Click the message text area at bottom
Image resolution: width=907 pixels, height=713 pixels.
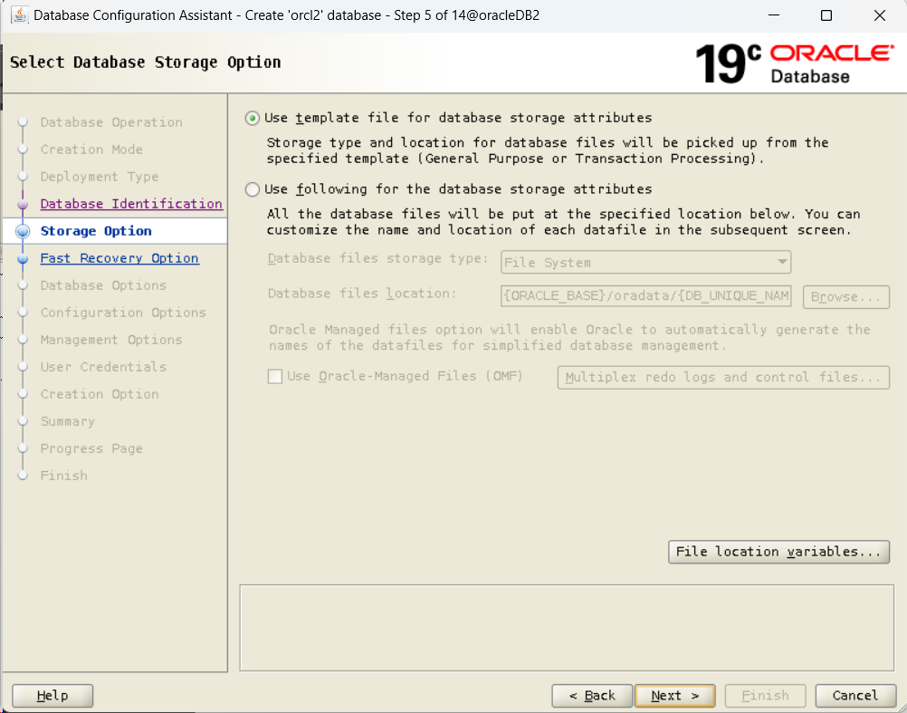click(567, 628)
